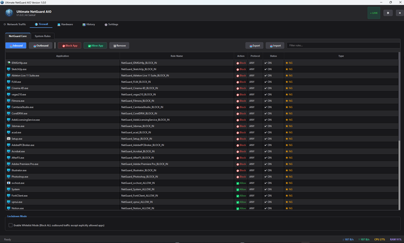
Task: Click the red Block icon for Filmora.exe
Action: pyautogui.click(x=238, y=101)
